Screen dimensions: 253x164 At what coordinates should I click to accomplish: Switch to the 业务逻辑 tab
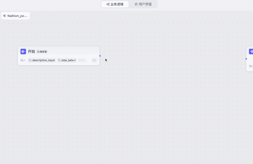pos(115,4)
